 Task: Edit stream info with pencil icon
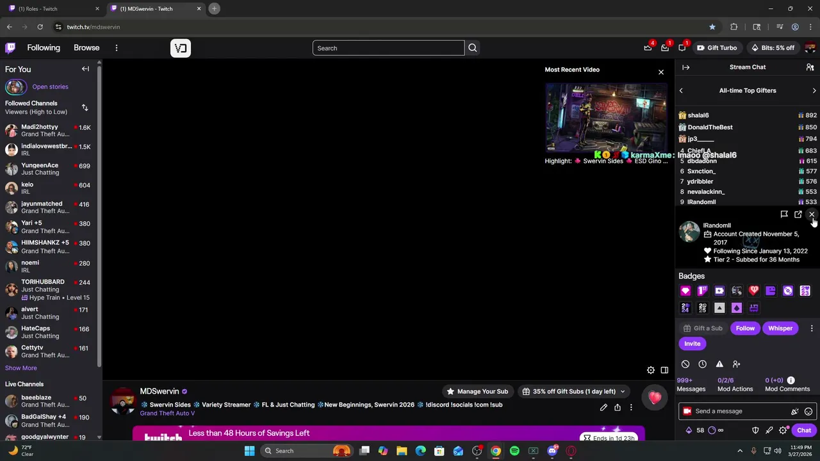pos(603,408)
